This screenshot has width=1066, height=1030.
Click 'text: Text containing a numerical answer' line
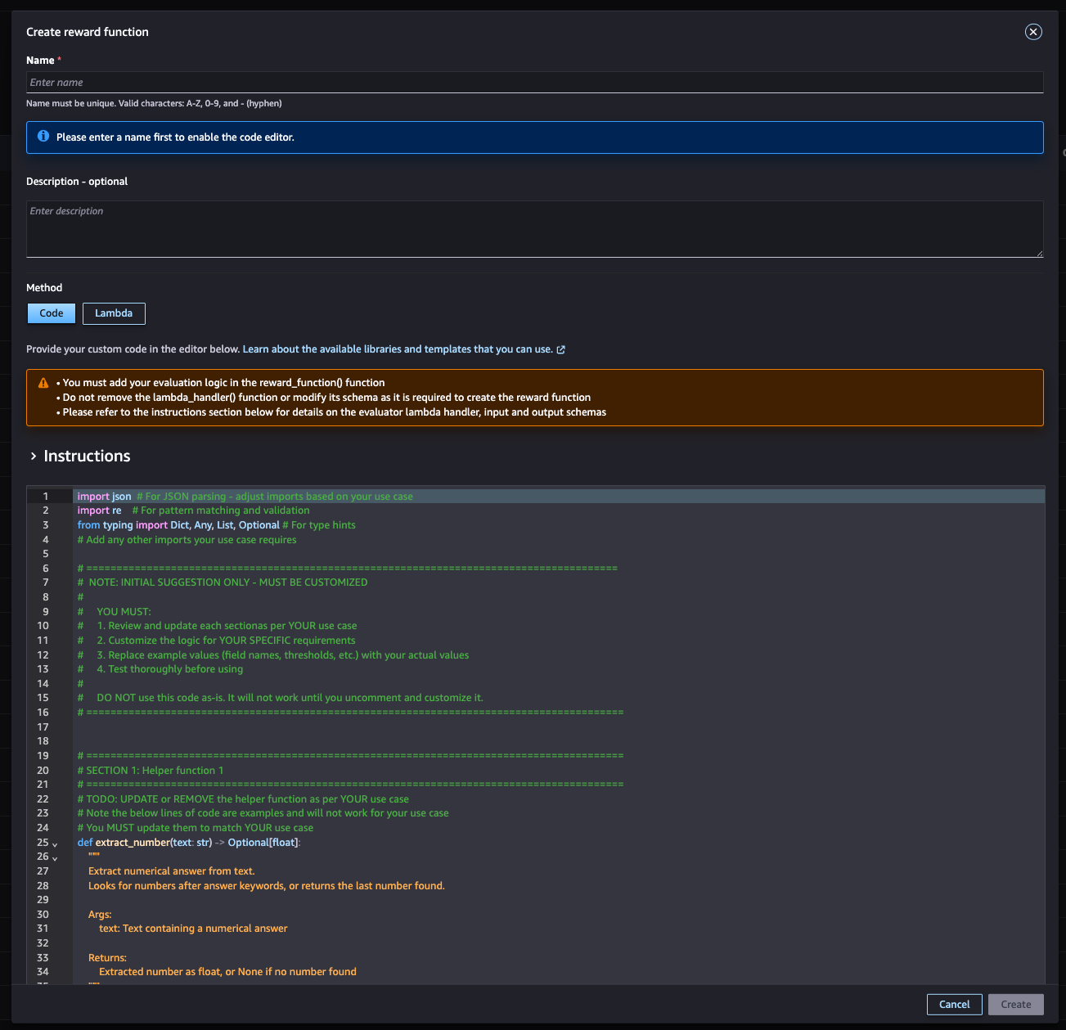(x=193, y=929)
